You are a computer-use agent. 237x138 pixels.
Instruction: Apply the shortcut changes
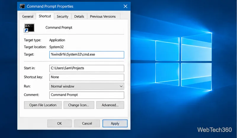click(x=115, y=123)
